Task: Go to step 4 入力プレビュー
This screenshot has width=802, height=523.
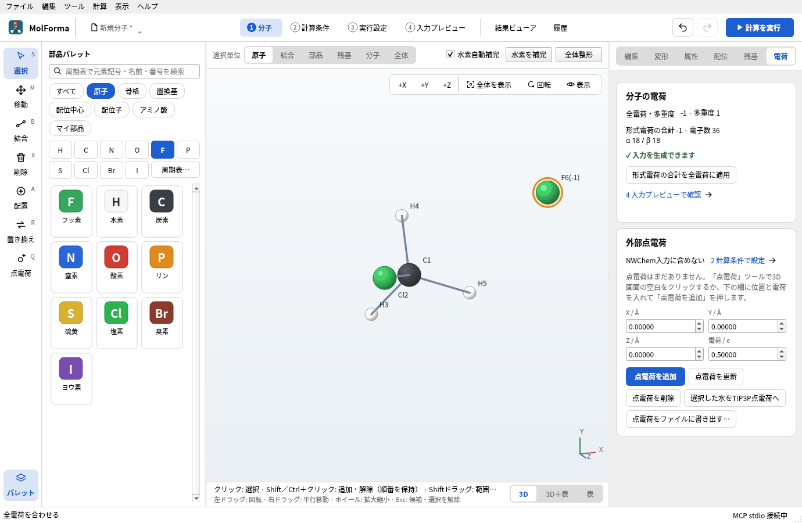Action: (435, 27)
